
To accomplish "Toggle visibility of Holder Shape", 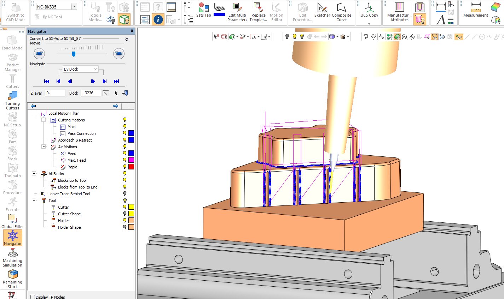I will point(124,227).
